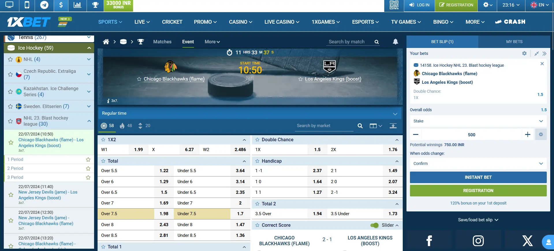Screen dimensions: 554x251
Task: Favorite 1X2 market star
Action: click(103, 140)
